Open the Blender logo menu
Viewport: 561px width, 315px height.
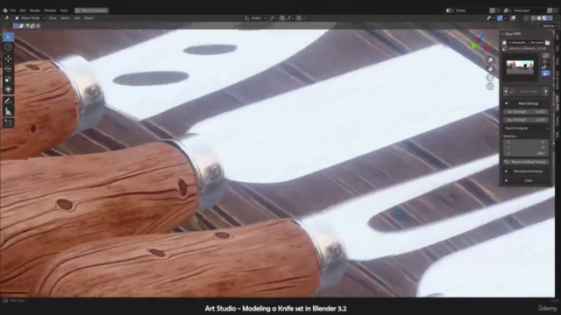pos(5,10)
